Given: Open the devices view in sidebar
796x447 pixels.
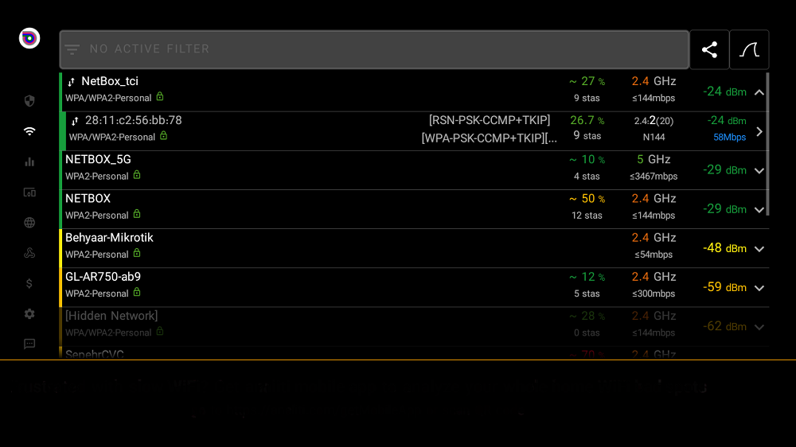Looking at the screenshot, I should tap(29, 192).
